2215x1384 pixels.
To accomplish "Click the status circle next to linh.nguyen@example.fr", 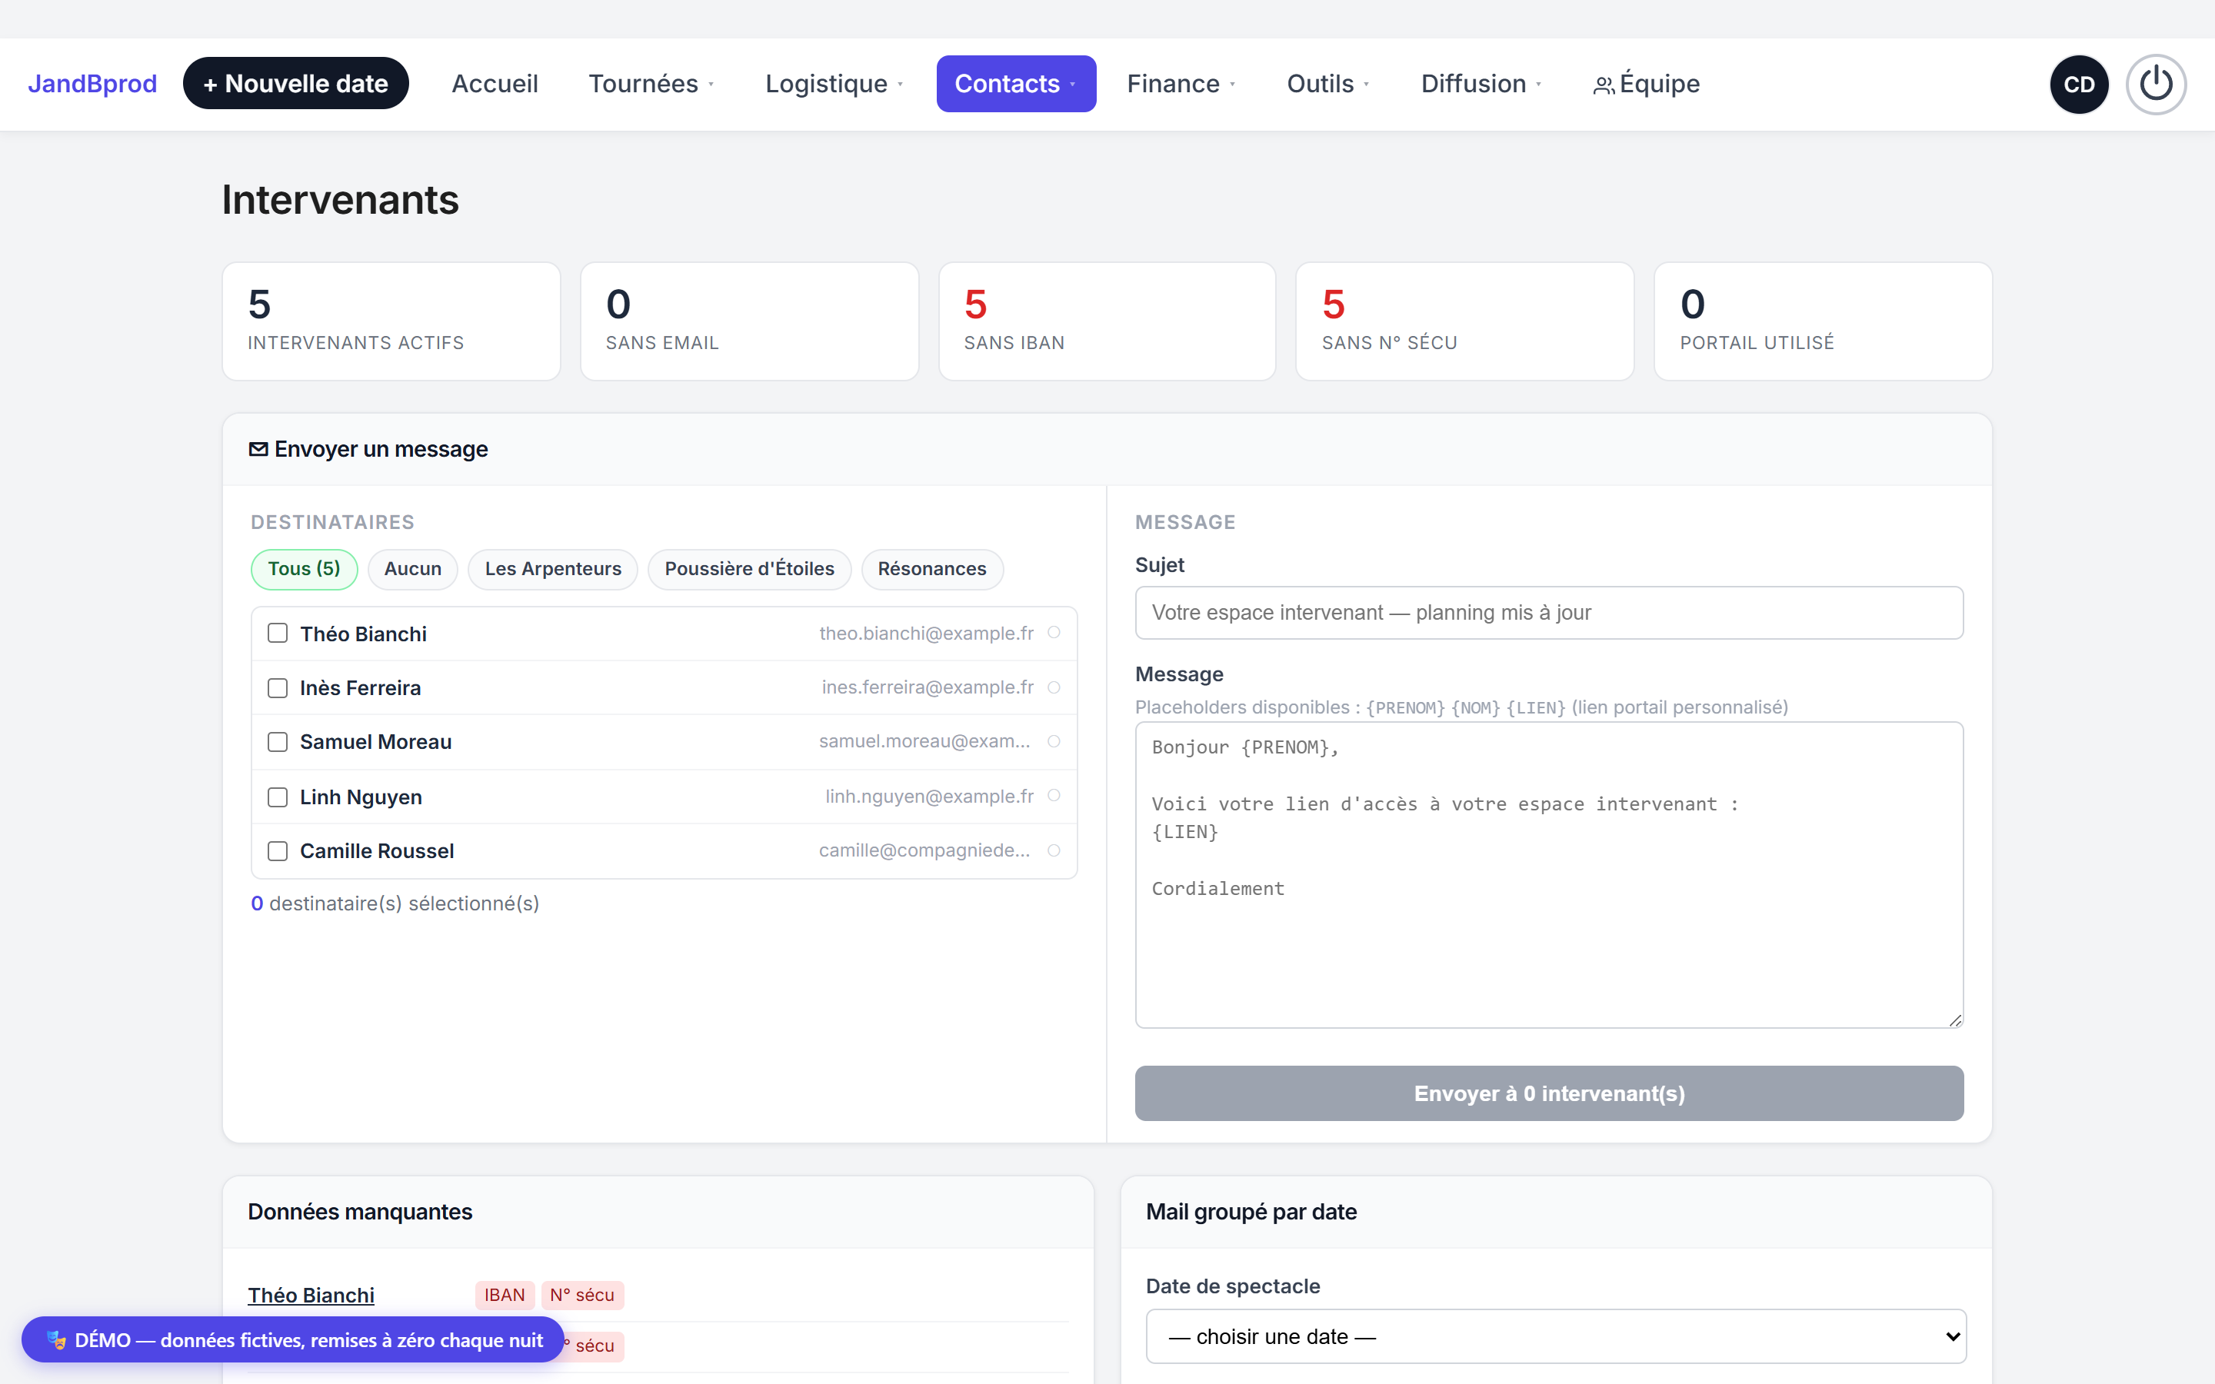I will point(1054,796).
